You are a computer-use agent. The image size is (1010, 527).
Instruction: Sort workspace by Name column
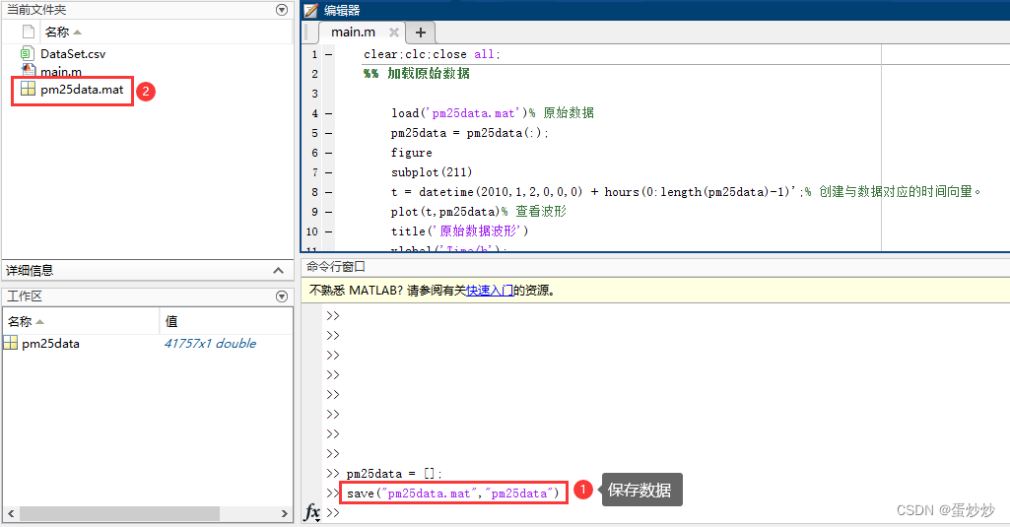click(26, 321)
